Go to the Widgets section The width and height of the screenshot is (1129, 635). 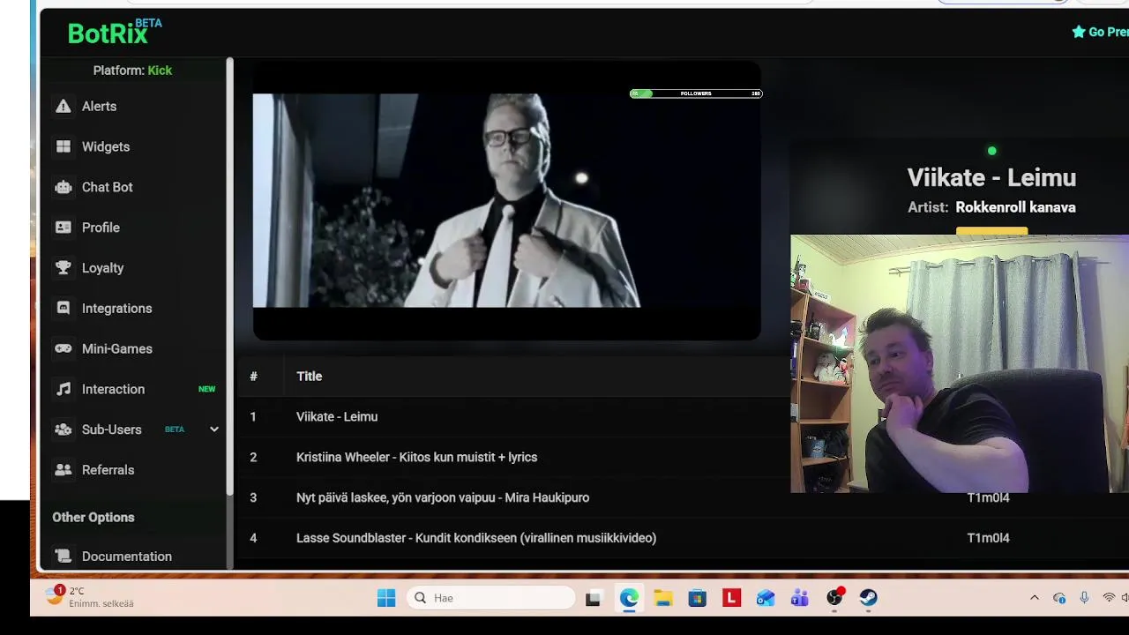pyautogui.click(x=106, y=146)
